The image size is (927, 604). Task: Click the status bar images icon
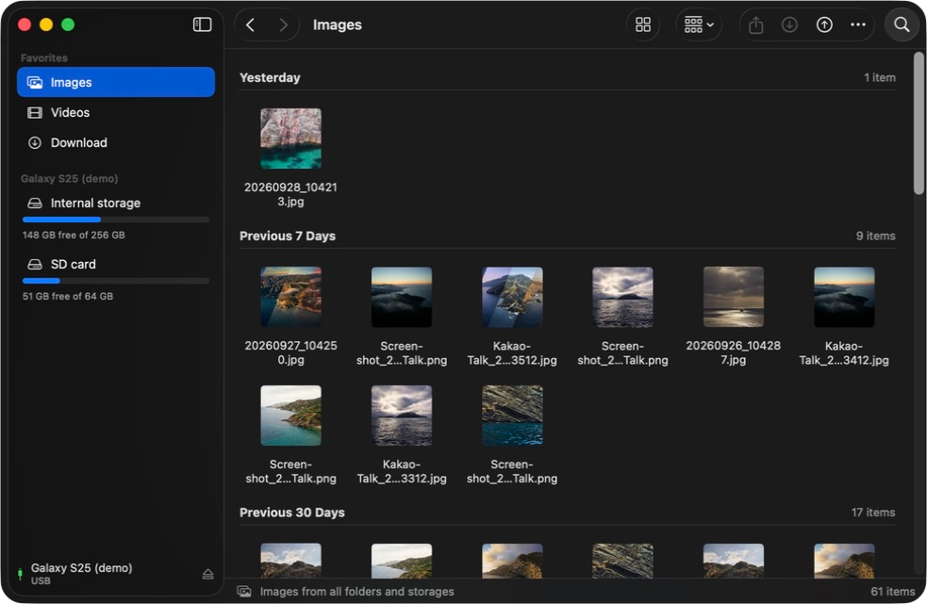[244, 591]
